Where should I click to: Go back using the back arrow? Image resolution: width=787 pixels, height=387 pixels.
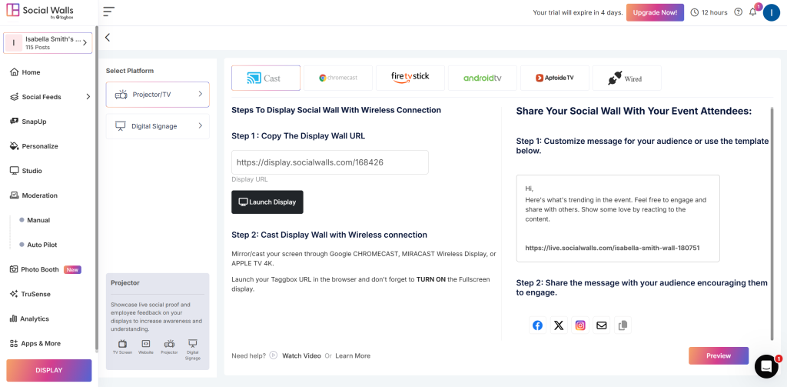108,37
